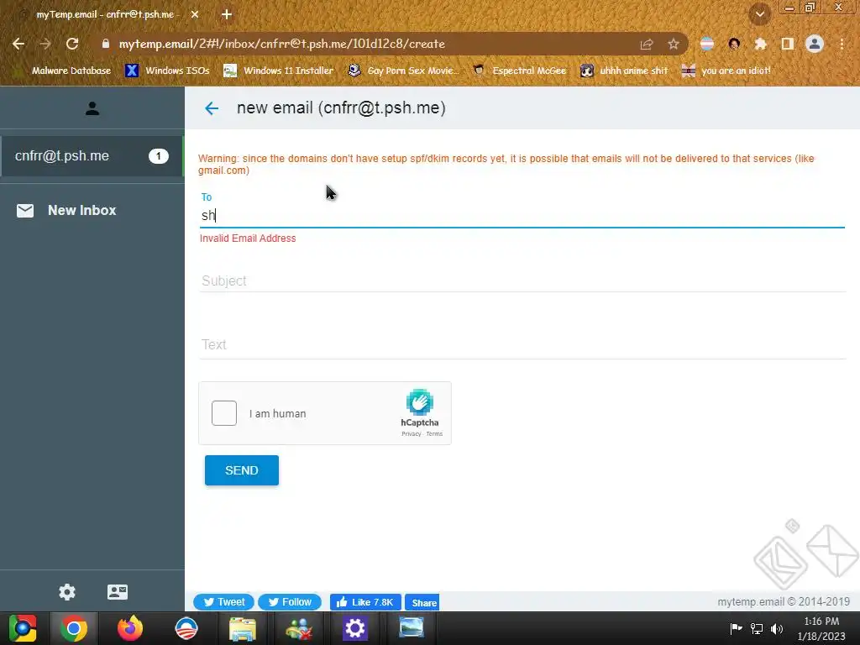Open the contact card icon in sidebar
860x645 pixels.
118,592
